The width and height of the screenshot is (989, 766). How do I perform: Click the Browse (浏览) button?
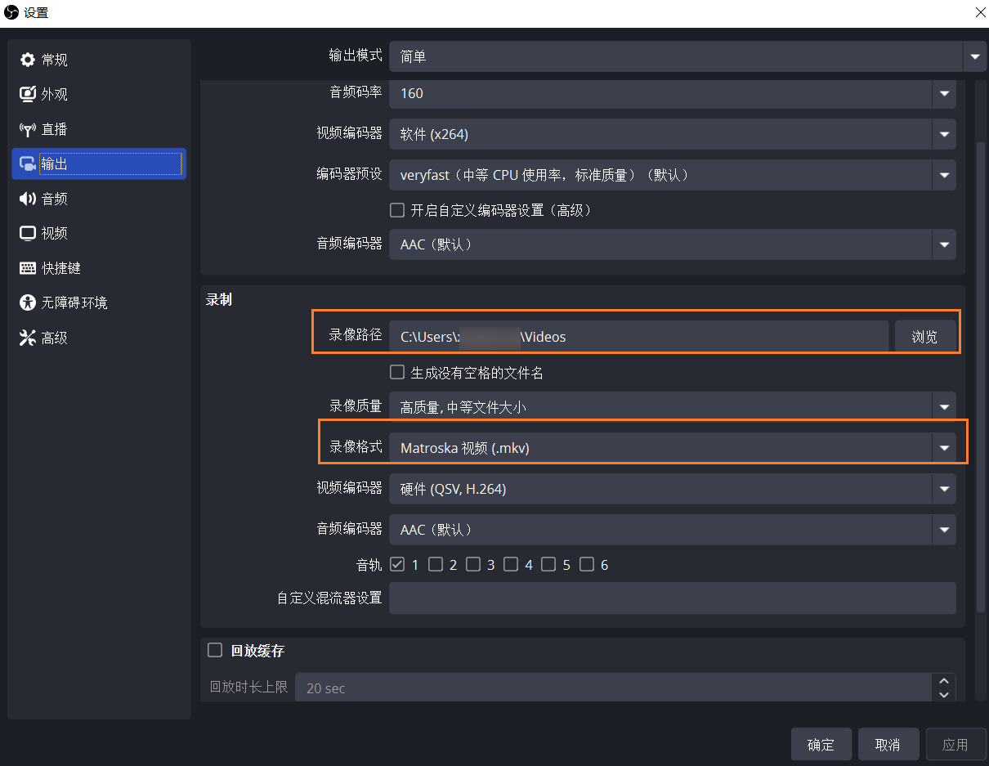click(924, 336)
